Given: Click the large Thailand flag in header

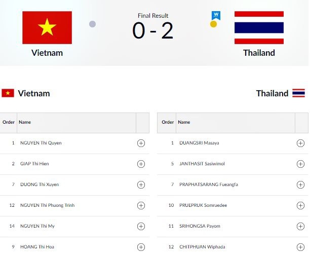Looking at the screenshot, I should pyautogui.click(x=259, y=27).
